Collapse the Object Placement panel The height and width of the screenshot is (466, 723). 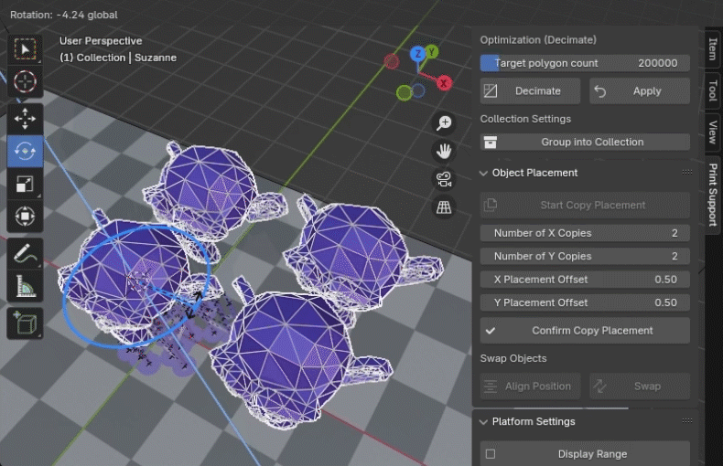pyautogui.click(x=483, y=173)
